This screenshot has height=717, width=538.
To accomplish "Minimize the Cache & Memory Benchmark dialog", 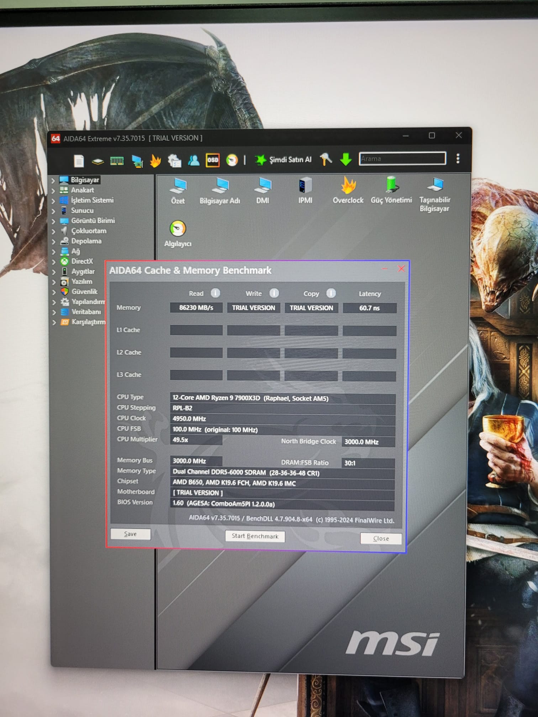I will pos(385,269).
